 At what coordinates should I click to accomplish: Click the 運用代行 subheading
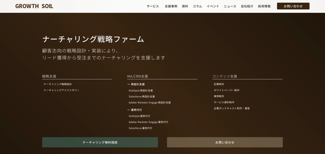tap(135, 110)
